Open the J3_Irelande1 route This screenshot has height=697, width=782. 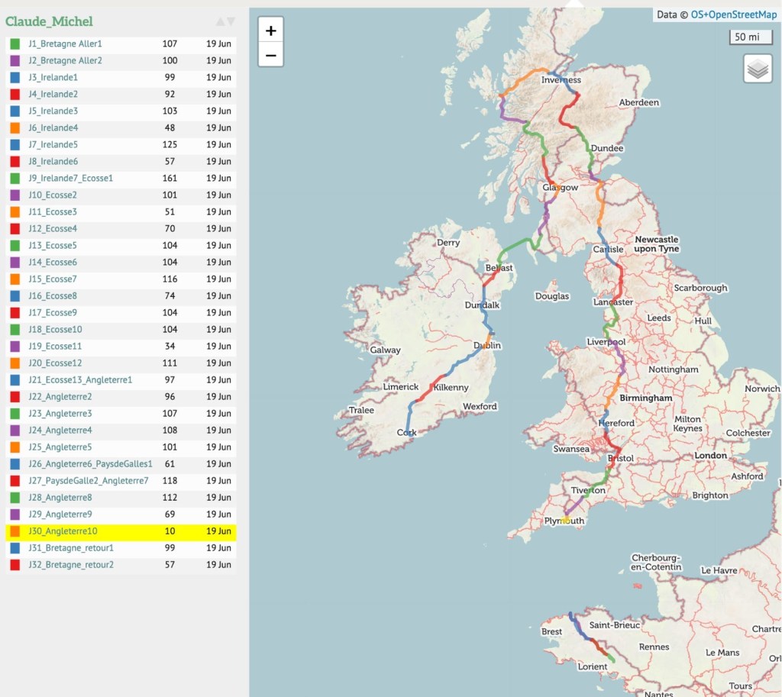pyautogui.click(x=53, y=78)
